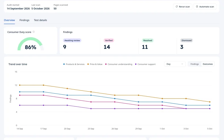This screenshot has height=140, width=224.
Task: Switch chart to Outcomes view
Action: point(208,64)
